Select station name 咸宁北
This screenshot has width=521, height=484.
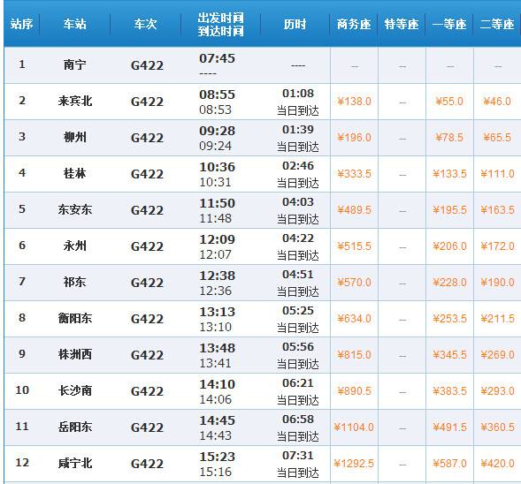[75, 463]
